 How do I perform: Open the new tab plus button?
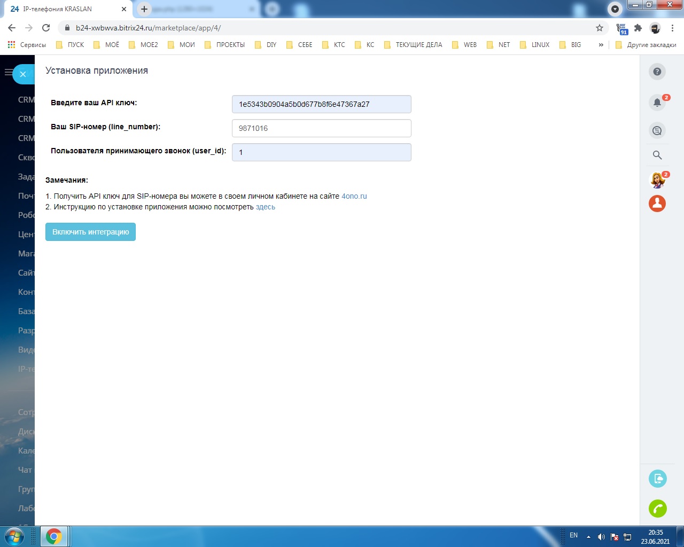[x=144, y=9]
